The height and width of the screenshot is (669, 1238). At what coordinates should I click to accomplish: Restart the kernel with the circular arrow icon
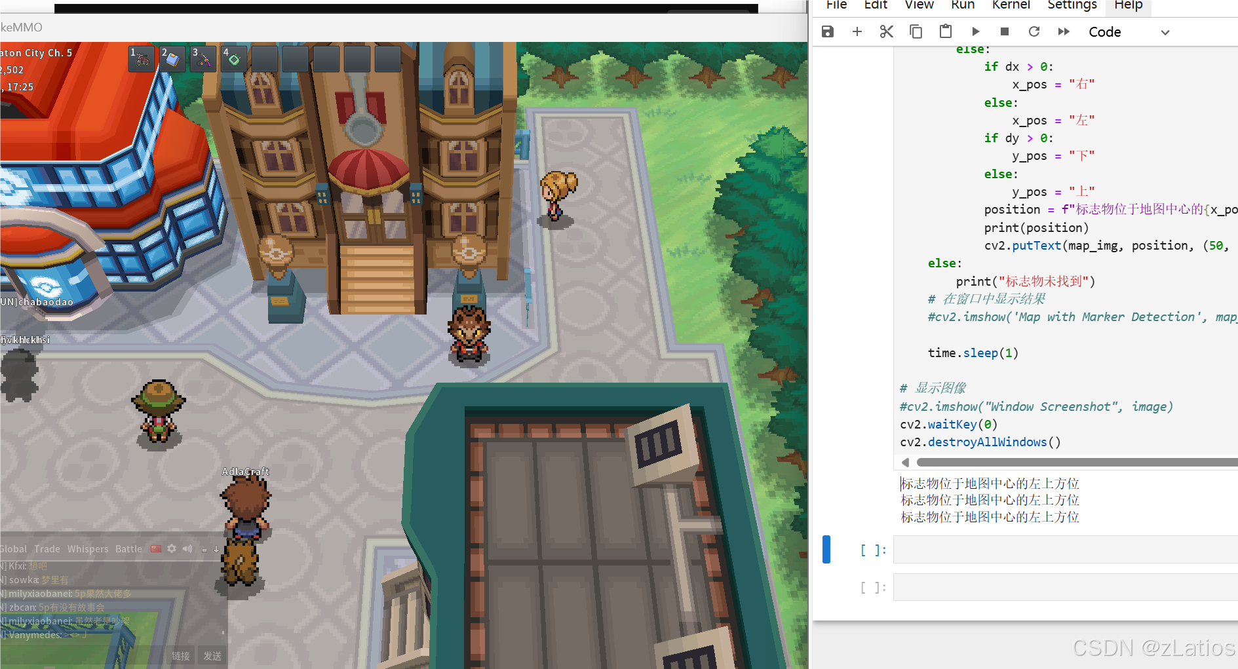coord(1034,31)
